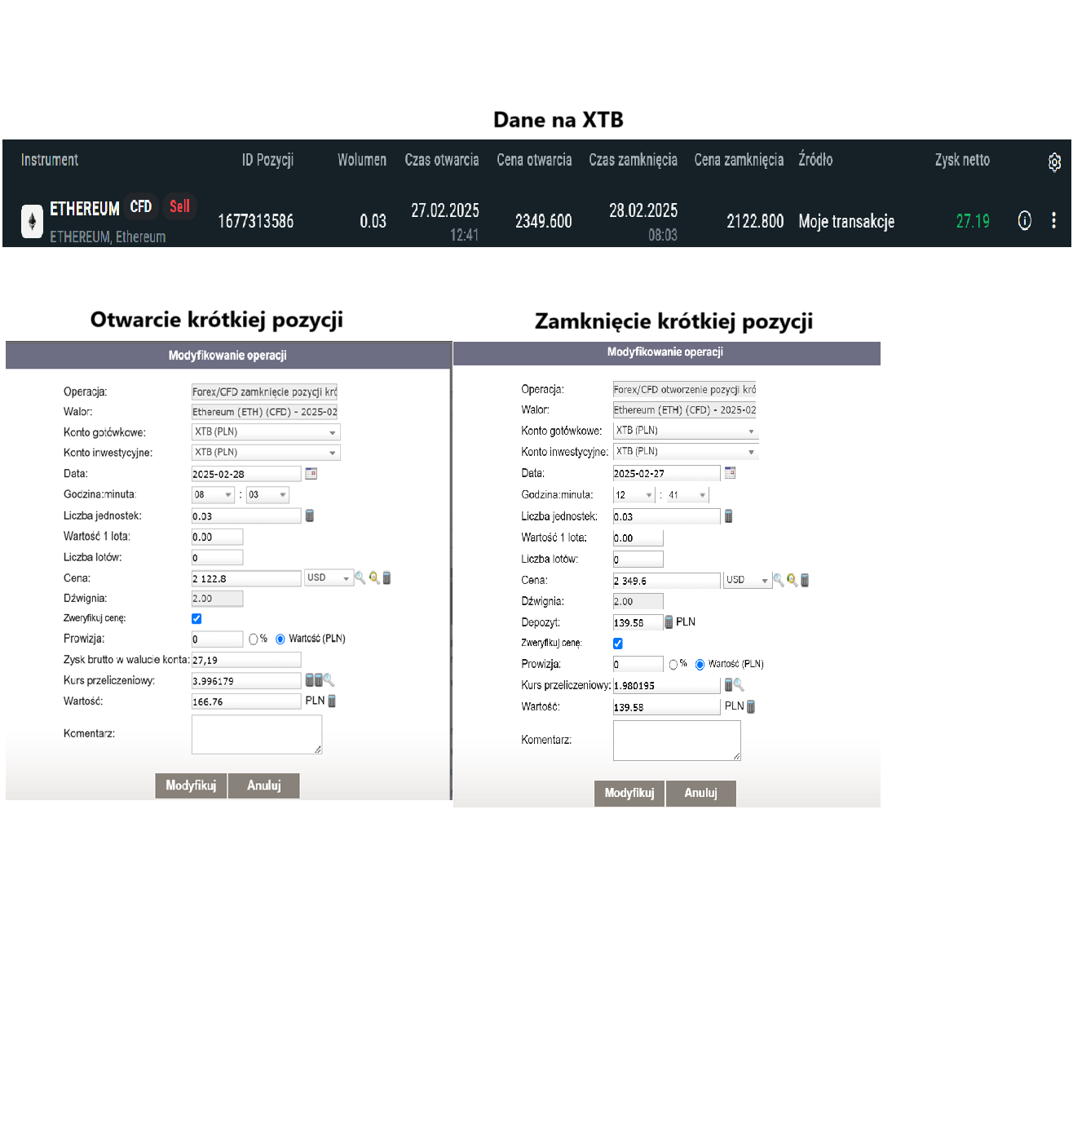Viewport: 1073px width, 1137px height.
Task: Click Zysk brutto field showing 27,19
Action: (246, 660)
